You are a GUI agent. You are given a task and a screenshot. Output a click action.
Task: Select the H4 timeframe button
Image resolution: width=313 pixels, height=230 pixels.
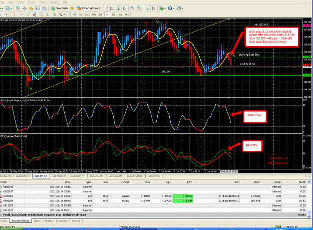tap(107, 15)
